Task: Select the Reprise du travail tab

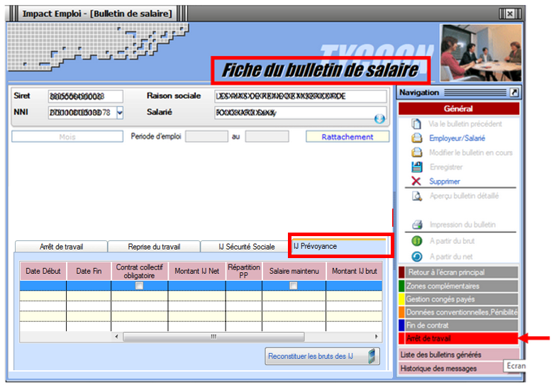Action: (x=153, y=247)
